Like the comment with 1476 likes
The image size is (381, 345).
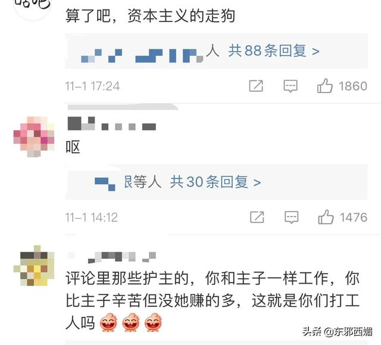[326, 217]
